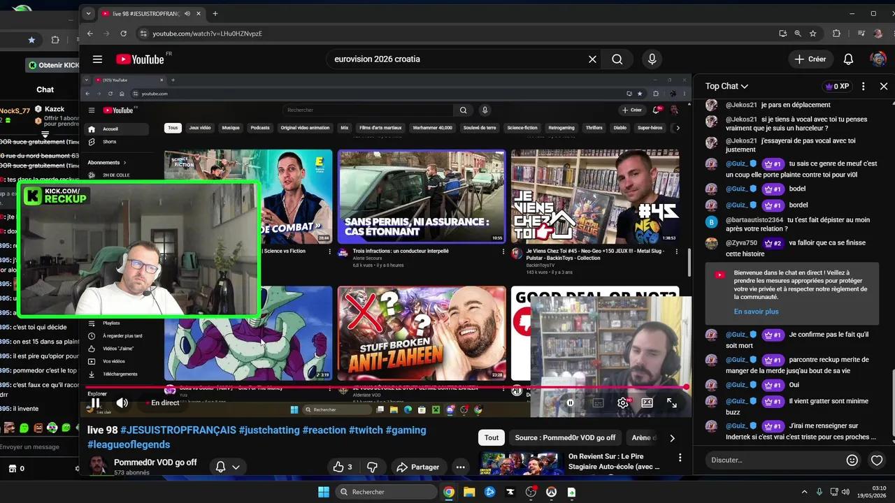This screenshot has width=895, height=503.
Task: Select the 'Tout' filter chip
Action: coord(492,438)
